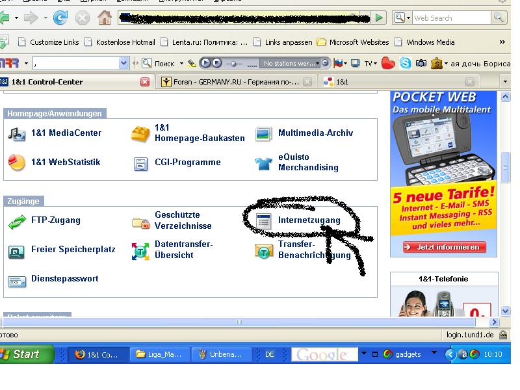Focus the Web Search input field
Viewport: 520px width, 390px height.
[452, 18]
